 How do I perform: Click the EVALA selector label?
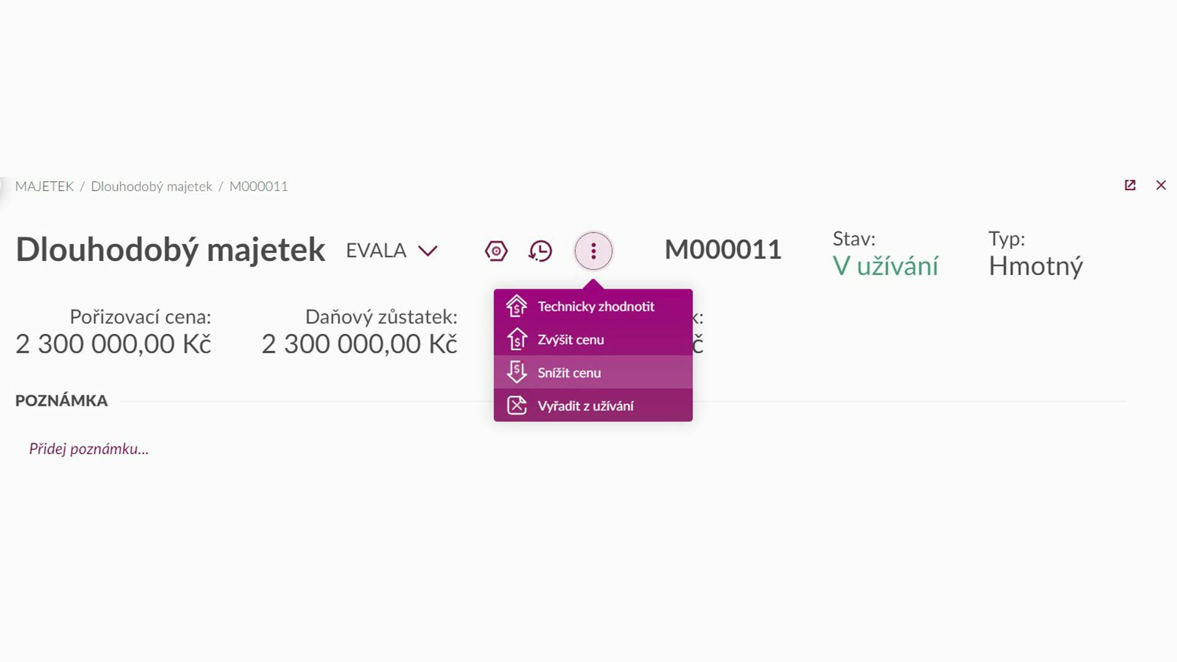point(376,250)
